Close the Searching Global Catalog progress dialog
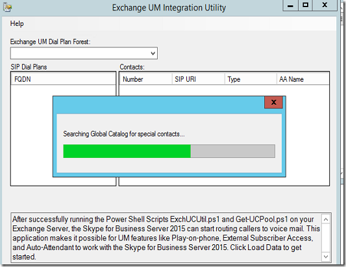Viewport: 346px width, 267px height. click(x=273, y=102)
